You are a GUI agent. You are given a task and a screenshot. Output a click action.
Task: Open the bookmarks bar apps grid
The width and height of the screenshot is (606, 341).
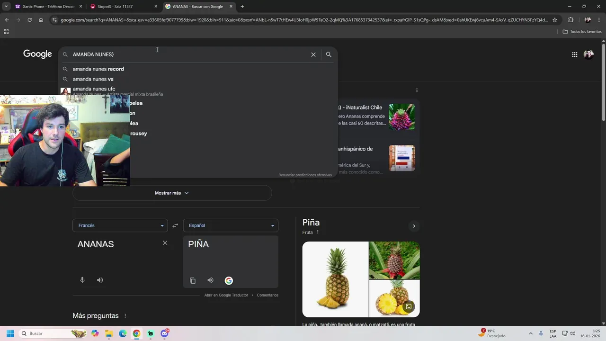[x=6, y=32]
